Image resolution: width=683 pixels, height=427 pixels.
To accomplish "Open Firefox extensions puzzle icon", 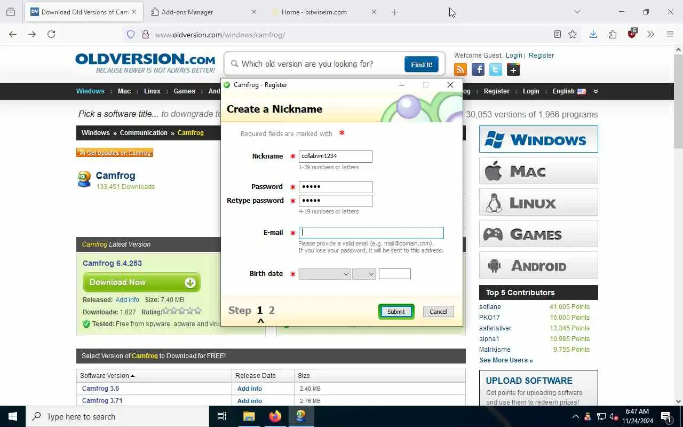I will click(613, 34).
